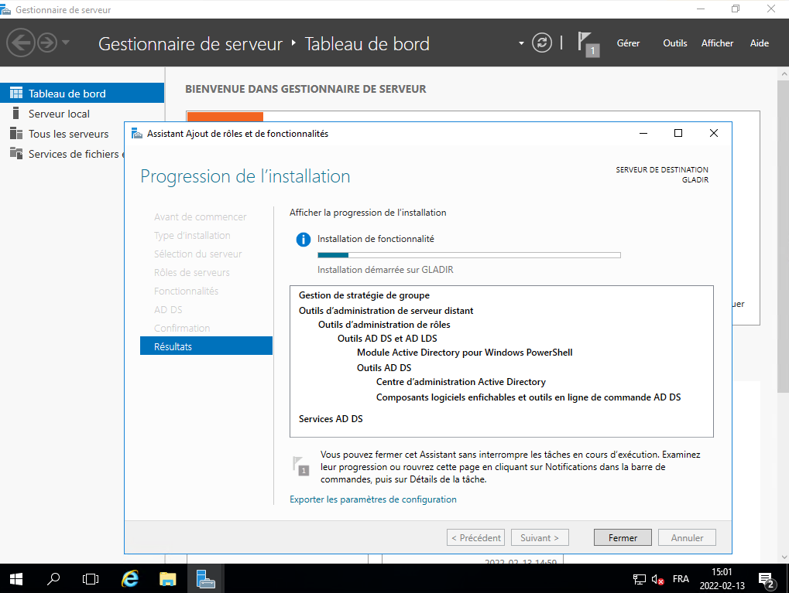Refresh the Server Manager dashboard

coord(542,43)
